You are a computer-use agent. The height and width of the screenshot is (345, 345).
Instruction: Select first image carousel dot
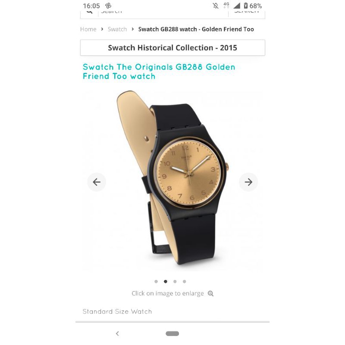(156, 282)
